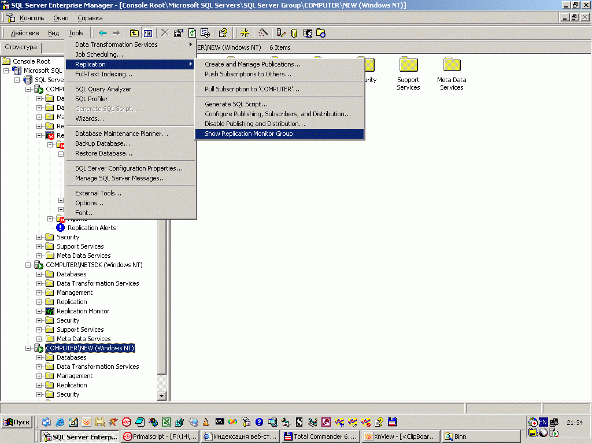Select the Console Root tree item
Screen dimensions: 592x444
point(31,61)
